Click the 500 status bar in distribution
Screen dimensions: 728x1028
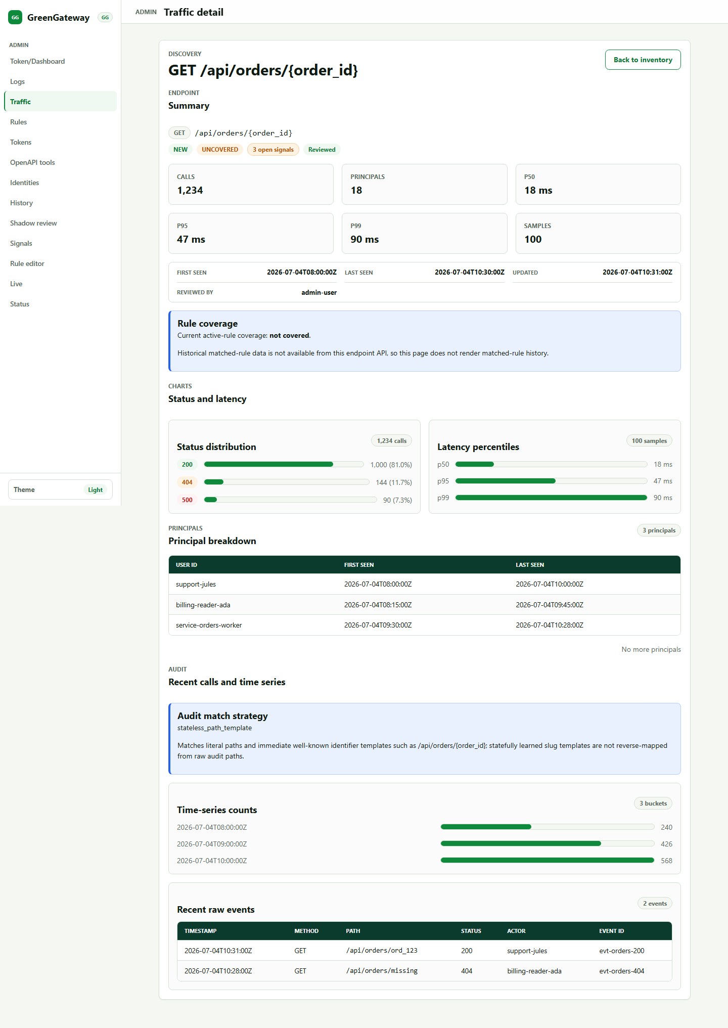coord(290,500)
